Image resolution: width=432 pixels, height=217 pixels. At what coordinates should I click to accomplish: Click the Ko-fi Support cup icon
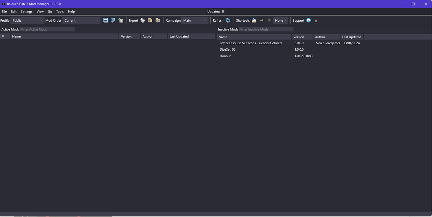pos(308,20)
